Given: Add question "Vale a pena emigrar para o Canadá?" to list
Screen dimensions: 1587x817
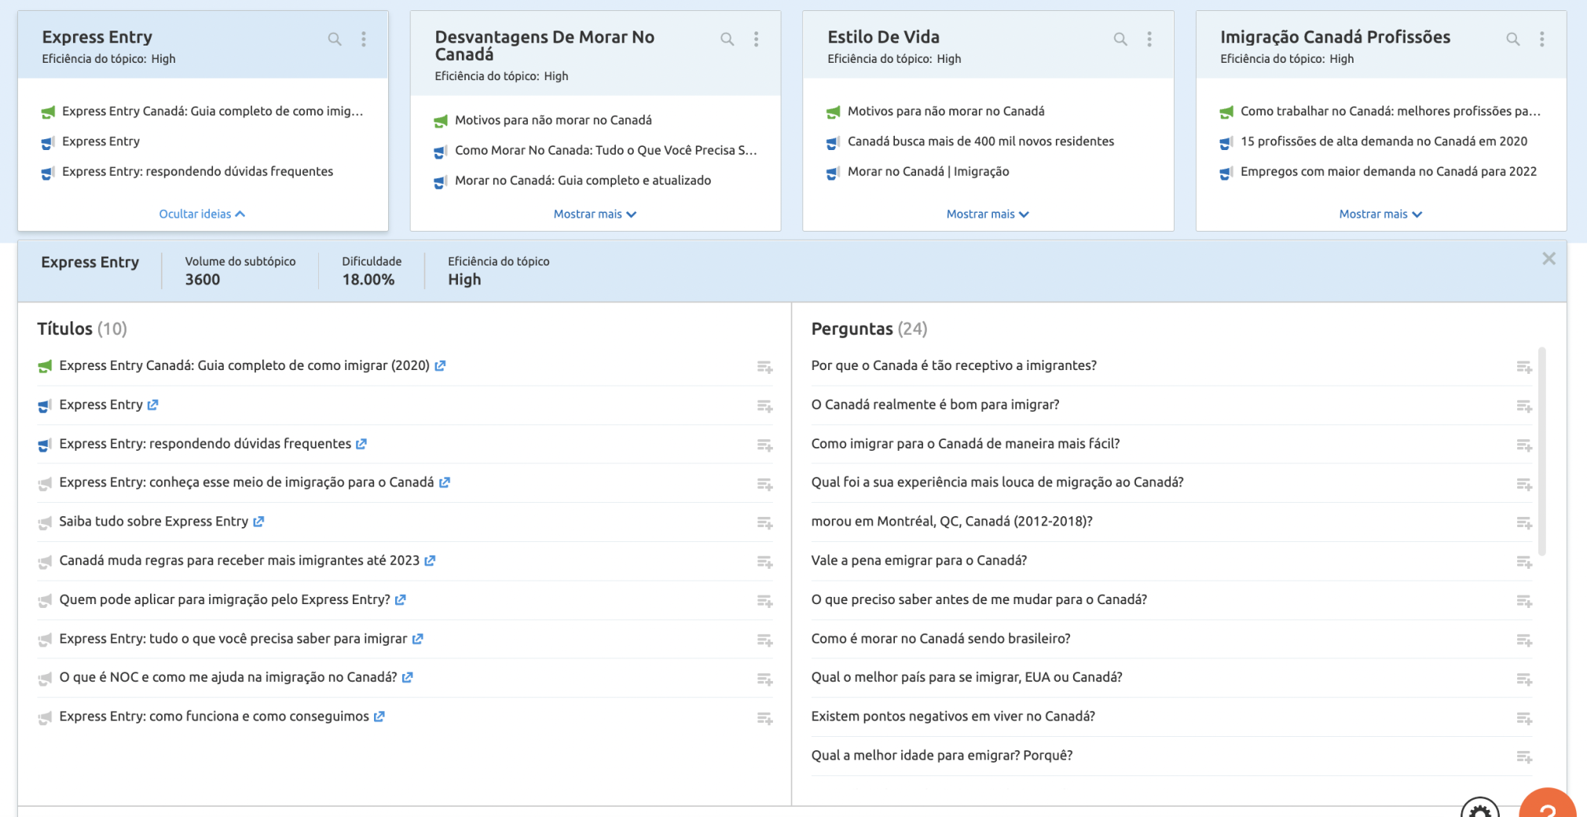Looking at the screenshot, I should (x=1525, y=562).
